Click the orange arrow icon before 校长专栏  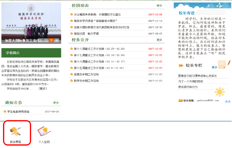[181, 65]
